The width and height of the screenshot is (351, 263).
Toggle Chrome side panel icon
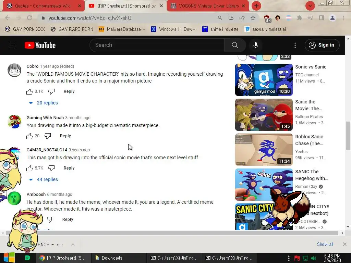(x=322, y=18)
